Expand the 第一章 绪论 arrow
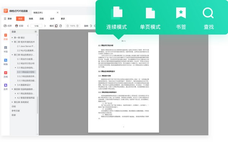This screenshot has width=228, height=142. coord(13,37)
